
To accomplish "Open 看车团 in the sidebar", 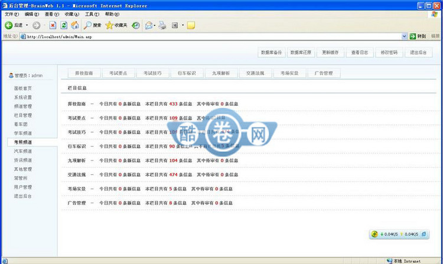I will [21, 124].
